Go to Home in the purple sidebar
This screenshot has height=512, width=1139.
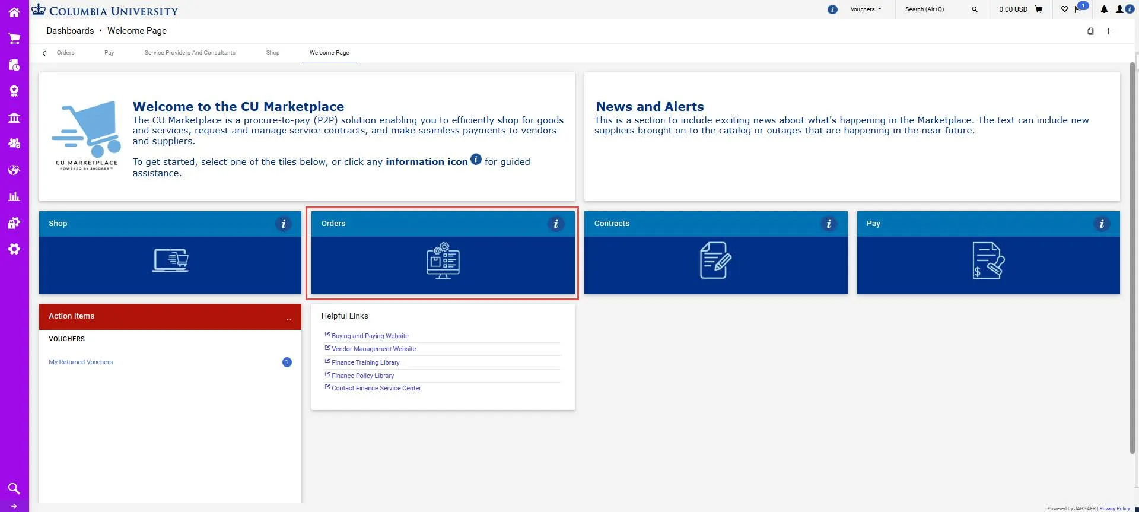click(14, 12)
